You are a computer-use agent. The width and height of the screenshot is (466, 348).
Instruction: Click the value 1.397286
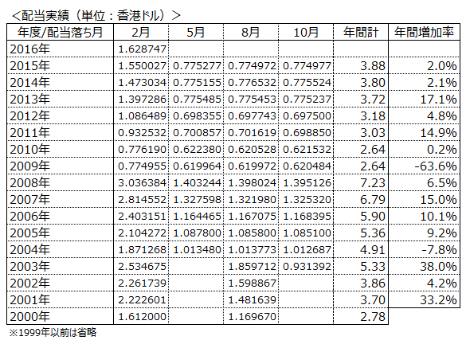tap(142, 99)
